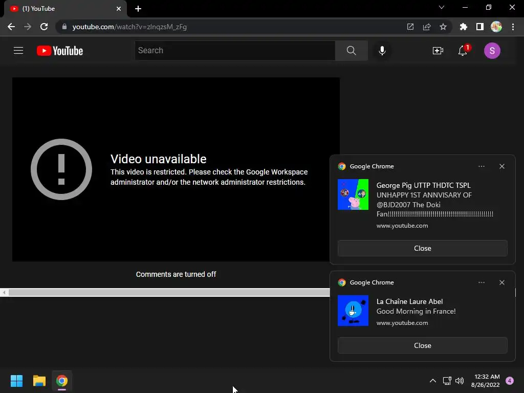
Task: Click the horizontal scrollbar track
Action: (169, 293)
